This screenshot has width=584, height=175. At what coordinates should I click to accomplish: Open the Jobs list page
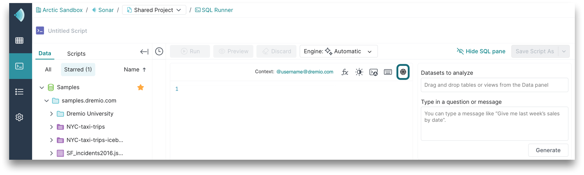click(x=19, y=92)
